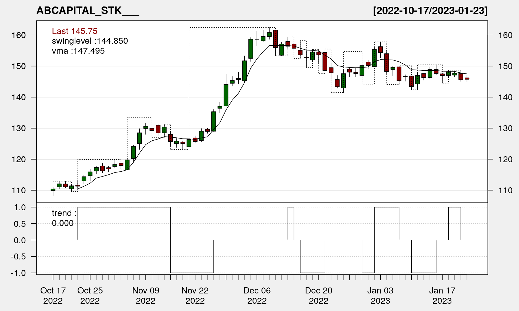
Task: Click the 140 label on left price axis
Action: [x=19, y=97]
